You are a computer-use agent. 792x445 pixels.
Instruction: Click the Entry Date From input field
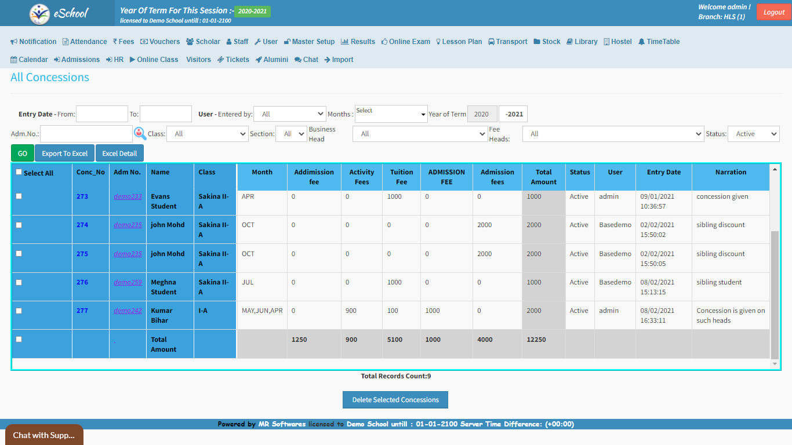[102, 114]
